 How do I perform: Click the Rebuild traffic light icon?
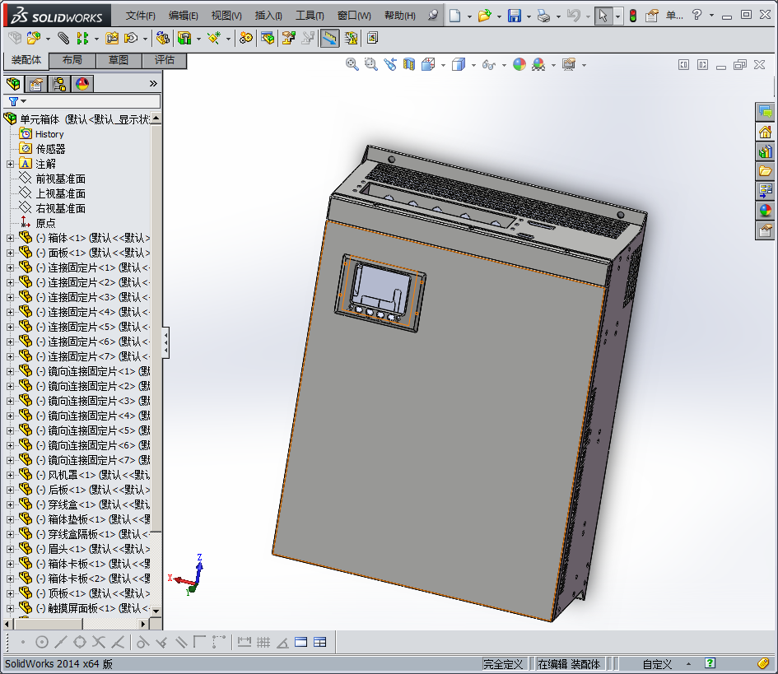pyautogui.click(x=632, y=16)
